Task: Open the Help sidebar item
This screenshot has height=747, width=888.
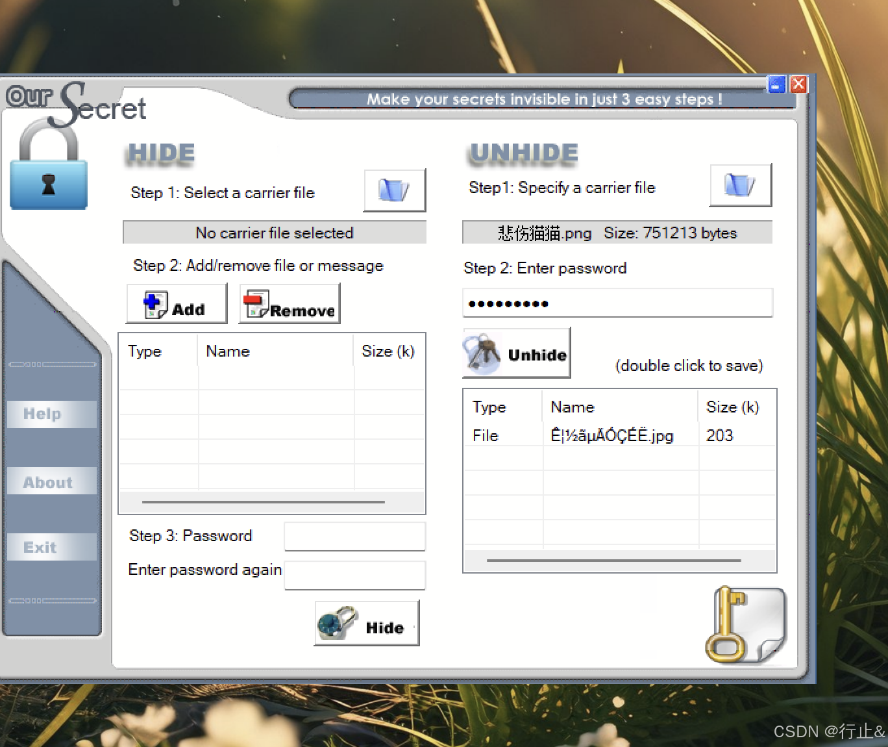Action: tap(52, 414)
